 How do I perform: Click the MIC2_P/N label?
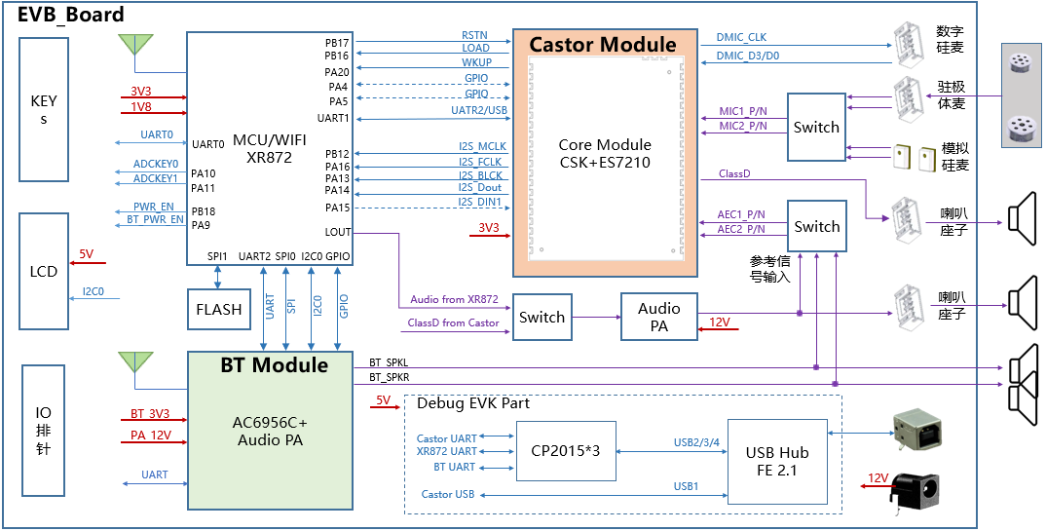pos(742,126)
